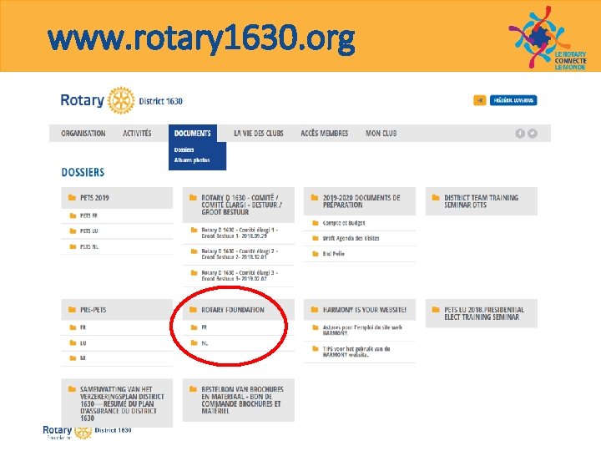Open District Team Training Seminar DTTS folder
Viewport: 601px width, 451px height.
click(482, 201)
